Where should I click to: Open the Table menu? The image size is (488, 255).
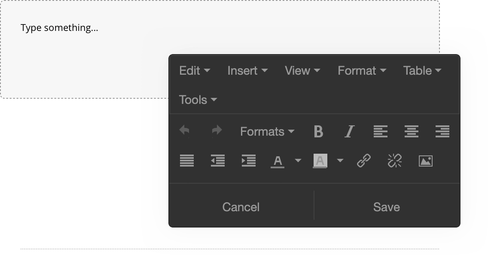click(422, 70)
